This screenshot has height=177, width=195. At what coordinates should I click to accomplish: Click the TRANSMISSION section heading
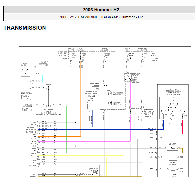(25, 28)
